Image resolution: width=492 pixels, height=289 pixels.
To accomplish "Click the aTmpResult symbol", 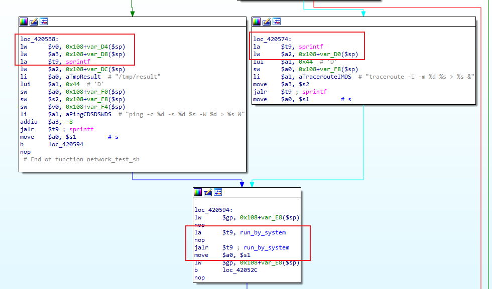I will [83, 77].
